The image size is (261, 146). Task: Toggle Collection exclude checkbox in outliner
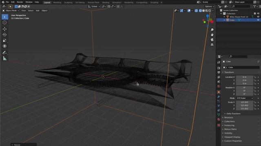(255, 13)
